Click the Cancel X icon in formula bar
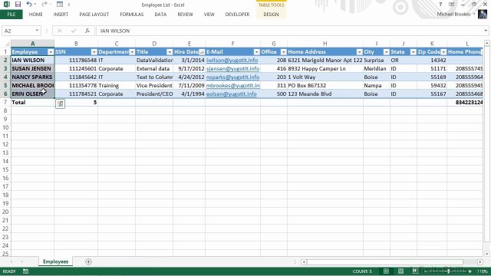 60,31
